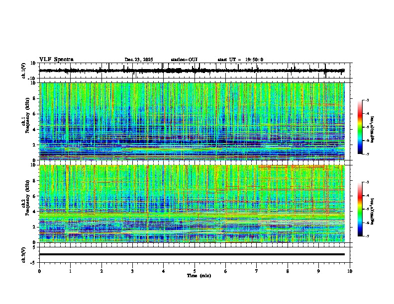394x304 pixels.
Task: Click tick label "3" on the Time axis
Action: pos(132,271)
